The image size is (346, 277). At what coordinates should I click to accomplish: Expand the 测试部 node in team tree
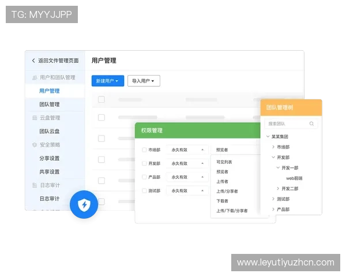tap(273, 199)
